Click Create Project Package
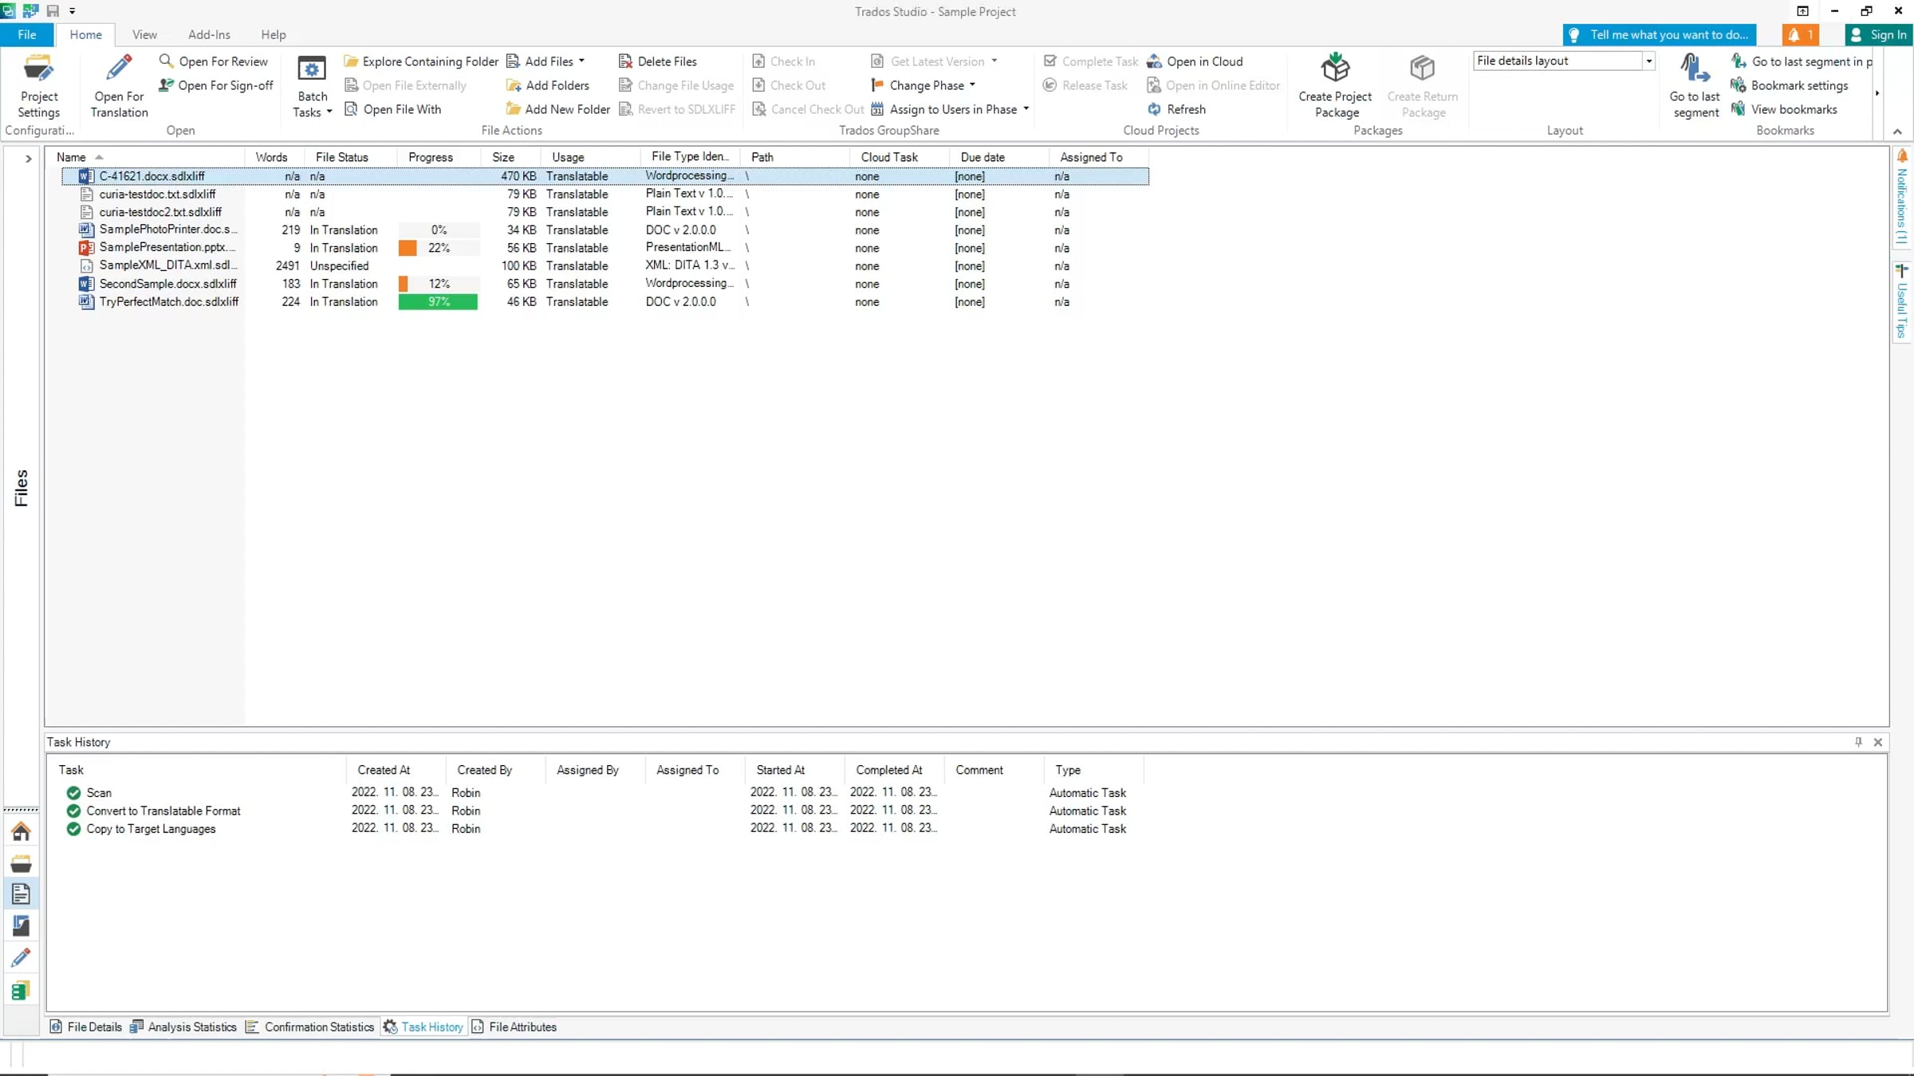This screenshot has height=1076, width=1914. (x=1335, y=86)
